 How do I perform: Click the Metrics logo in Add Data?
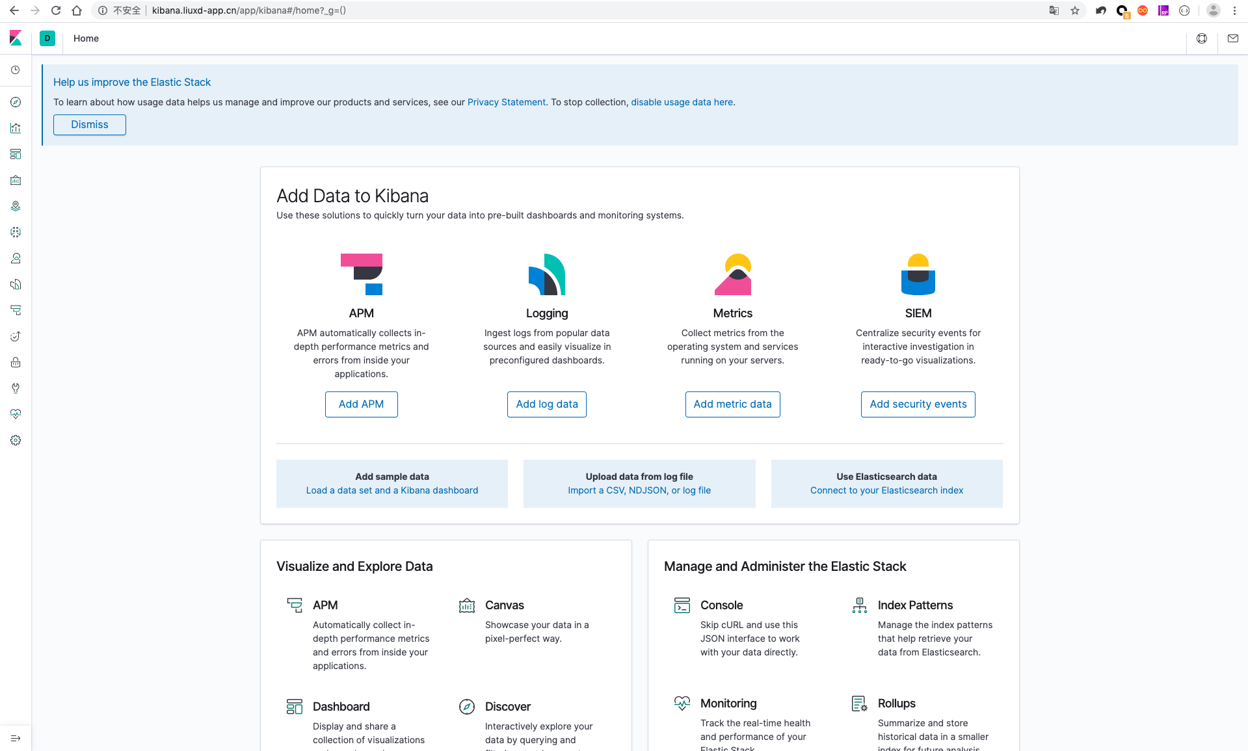(733, 274)
